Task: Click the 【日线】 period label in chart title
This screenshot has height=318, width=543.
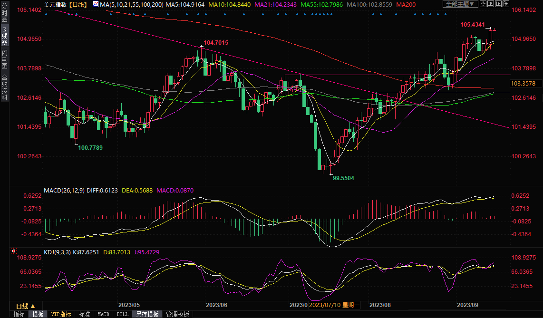Action: tap(78, 4)
